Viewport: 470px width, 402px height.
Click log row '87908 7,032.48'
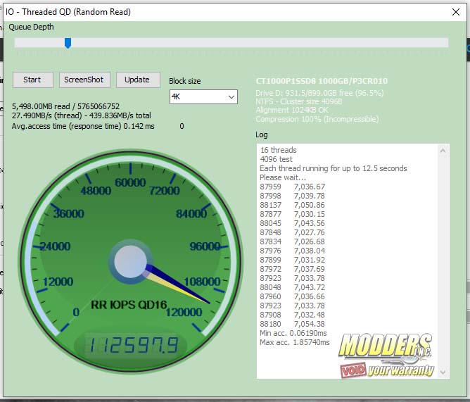(292, 315)
